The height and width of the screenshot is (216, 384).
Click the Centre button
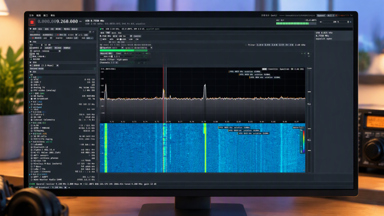pos(137,36)
